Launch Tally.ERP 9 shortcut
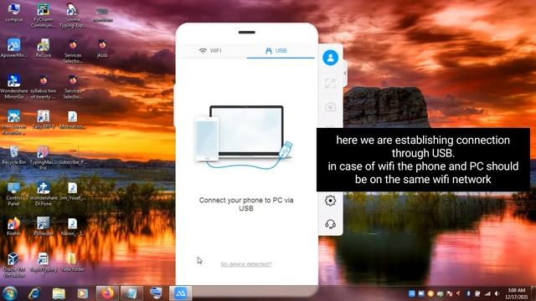Viewport: 536px width, 301px height. (43, 120)
